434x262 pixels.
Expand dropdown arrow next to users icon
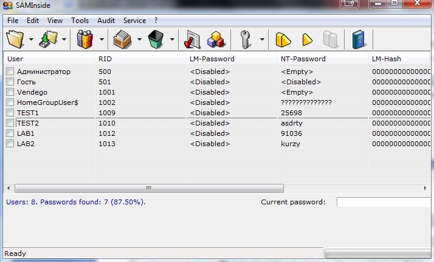coord(102,39)
